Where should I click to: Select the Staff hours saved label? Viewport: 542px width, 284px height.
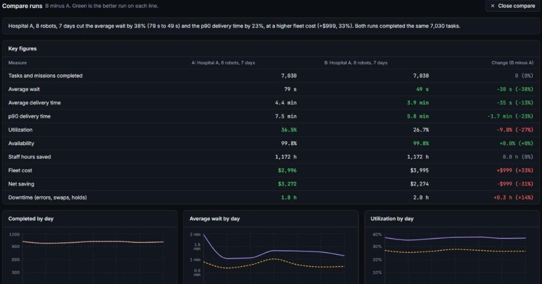(x=30, y=157)
